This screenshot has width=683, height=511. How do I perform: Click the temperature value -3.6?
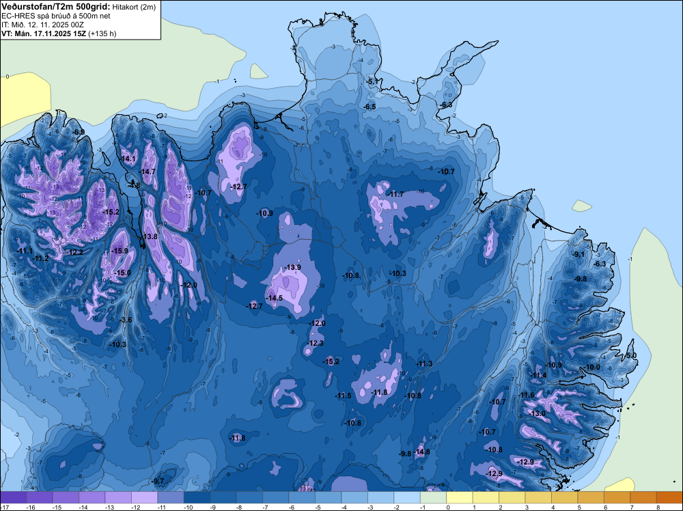click(126, 320)
